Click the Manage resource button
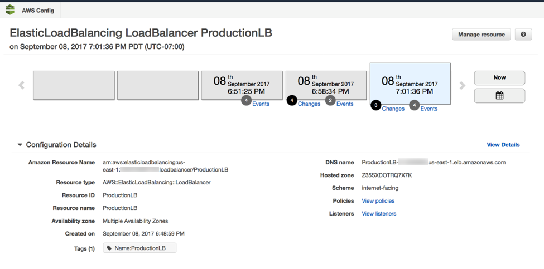Screen dimensions: 544x269 pos(481,35)
